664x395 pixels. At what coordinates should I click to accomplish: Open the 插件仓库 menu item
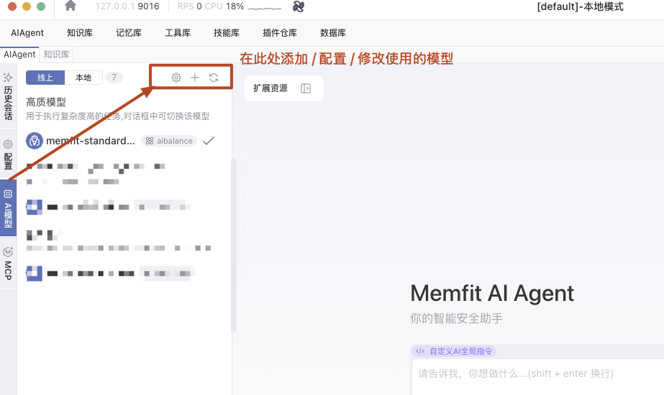tap(280, 33)
